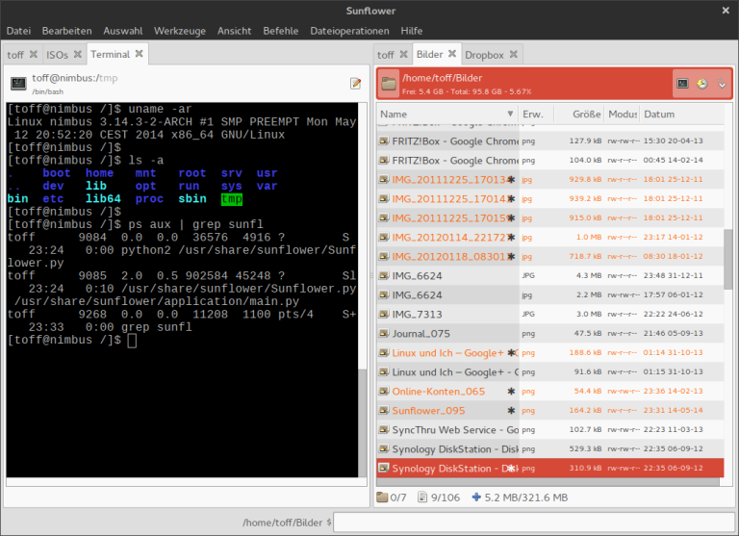Click the toff@nimbus:/tmp terminal title

[x=75, y=78]
